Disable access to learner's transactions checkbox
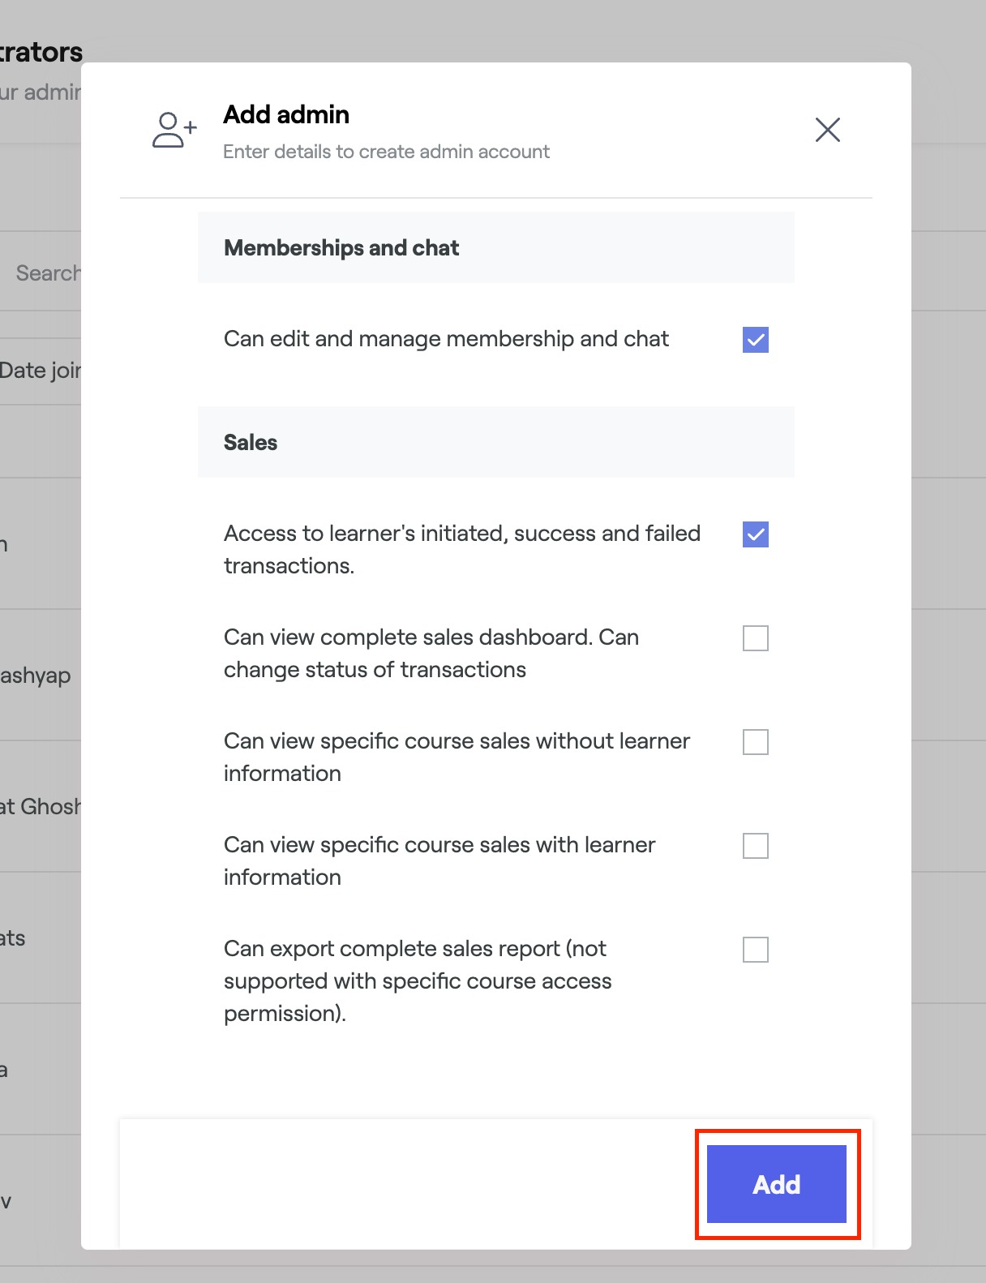The image size is (986, 1283). click(755, 534)
